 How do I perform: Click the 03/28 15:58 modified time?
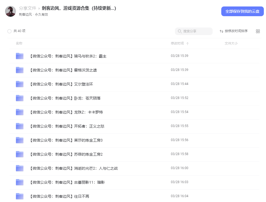(x=179, y=154)
